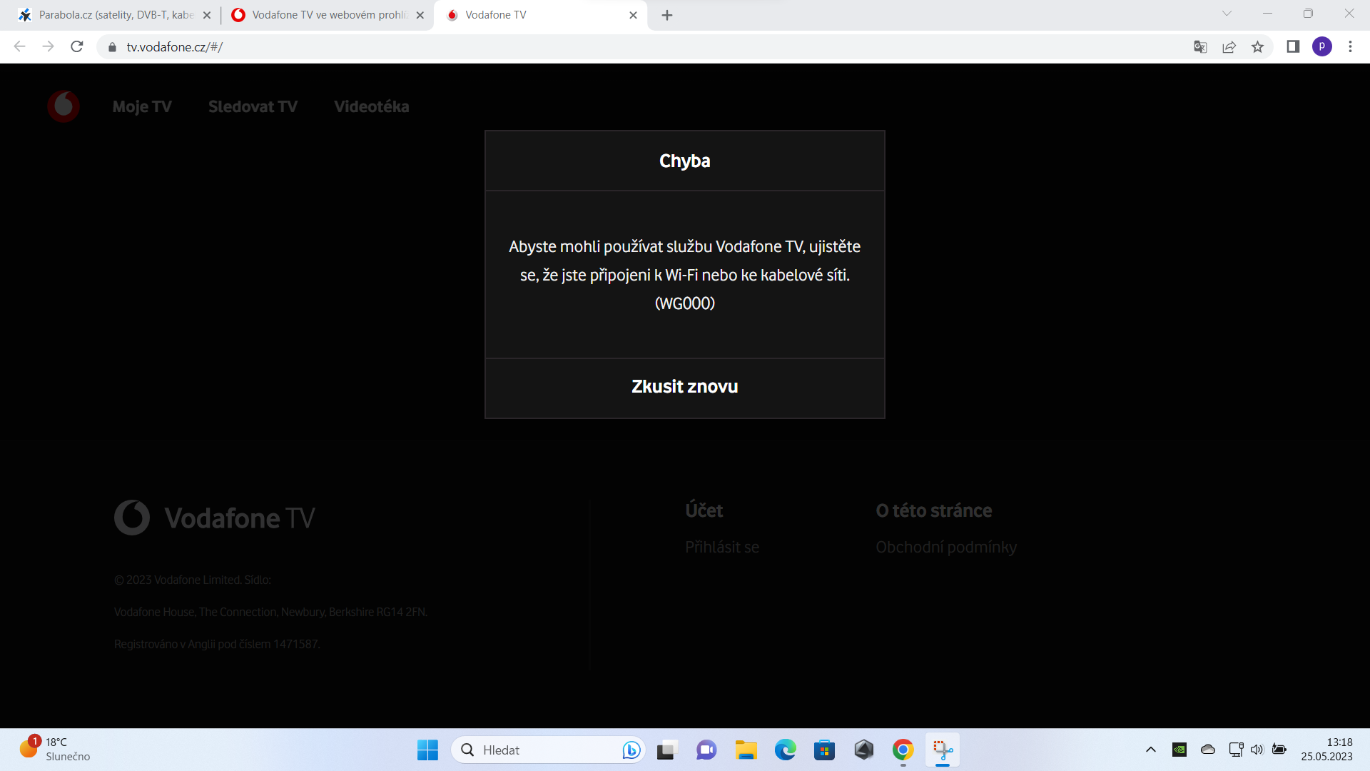Toggle the browser side panel icon
The image size is (1370, 771).
pyautogui.click(x=1293, y=47)
